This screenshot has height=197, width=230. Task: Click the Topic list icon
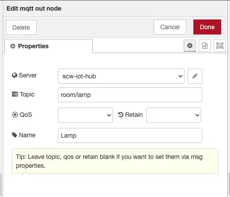click(x=15, y=94)
